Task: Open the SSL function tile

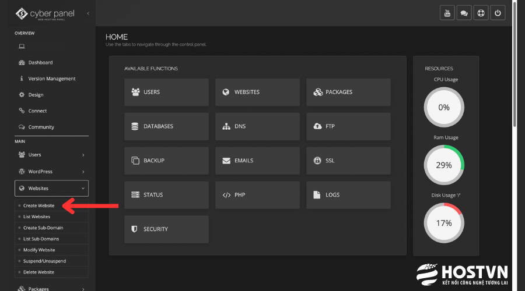Action: coord(349,161)
